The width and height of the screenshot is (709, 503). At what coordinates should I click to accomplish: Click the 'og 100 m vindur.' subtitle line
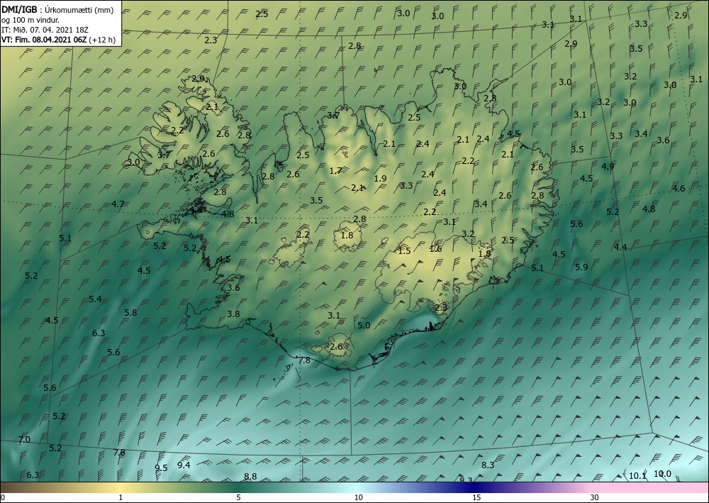click(30, 20)
